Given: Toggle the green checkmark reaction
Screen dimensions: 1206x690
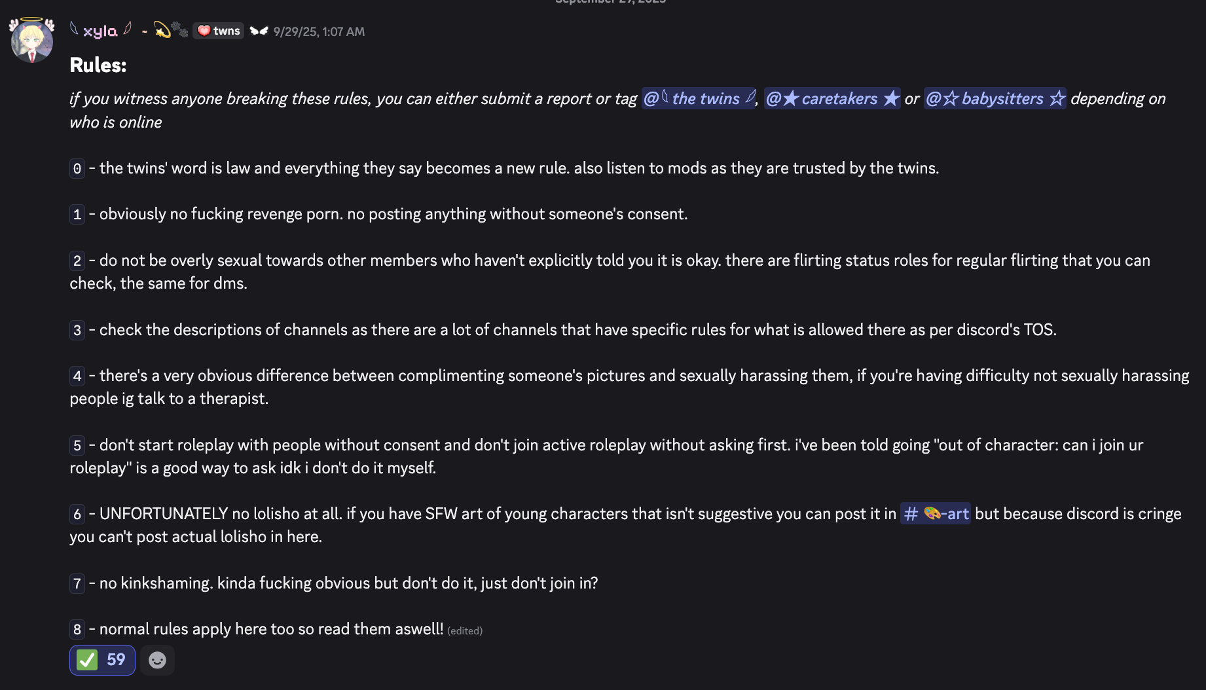Looking at the screenshot, I should coord(102,660).
